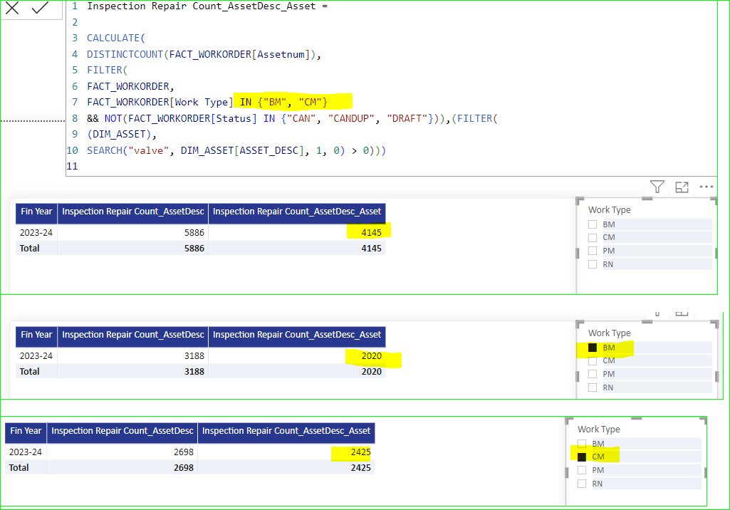730x510 pixels.
Task: Click FACT_WORKORDER, on line 6
Action: click(130, 86)
